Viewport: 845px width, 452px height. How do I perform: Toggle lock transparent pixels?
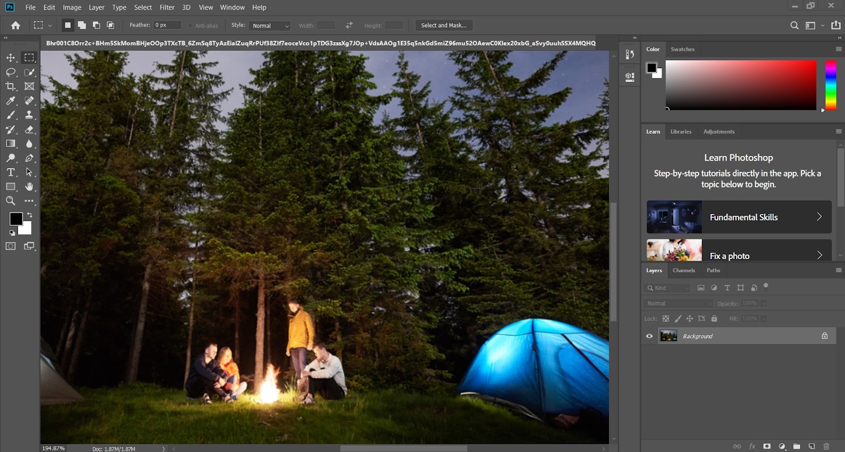[666, 319]
